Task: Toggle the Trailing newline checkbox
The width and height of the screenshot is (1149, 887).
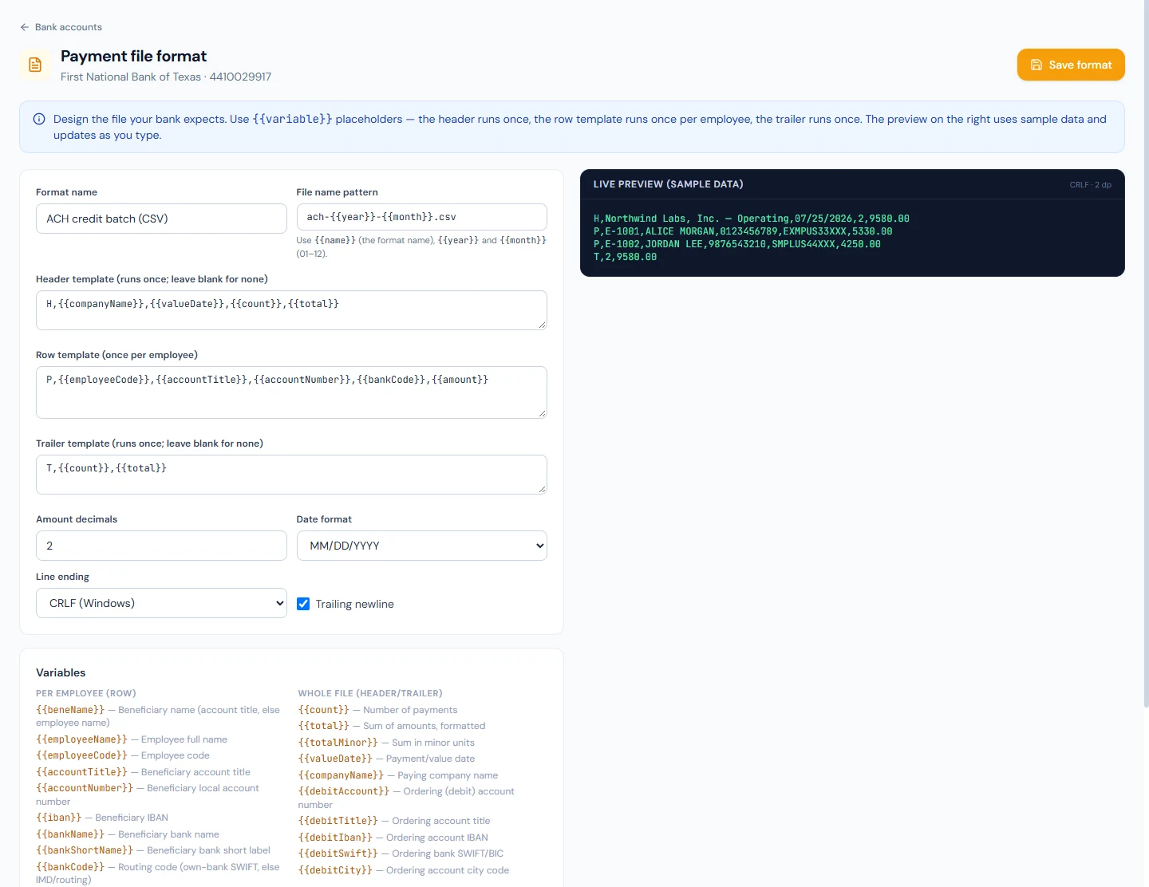Action: (303, 604)
